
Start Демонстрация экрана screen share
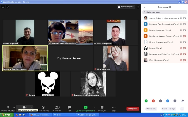[85, 109]
